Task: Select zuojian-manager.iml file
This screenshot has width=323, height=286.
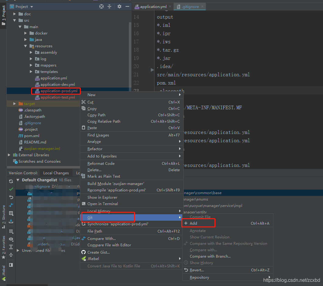Action: 42,148
